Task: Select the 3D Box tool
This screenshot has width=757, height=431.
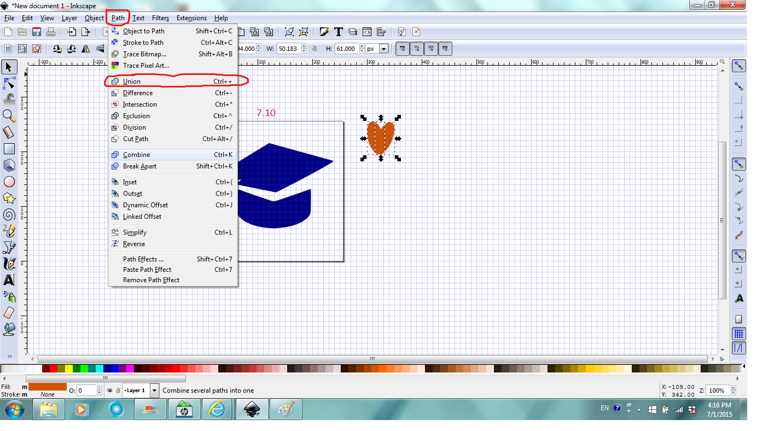Action: 9,165
